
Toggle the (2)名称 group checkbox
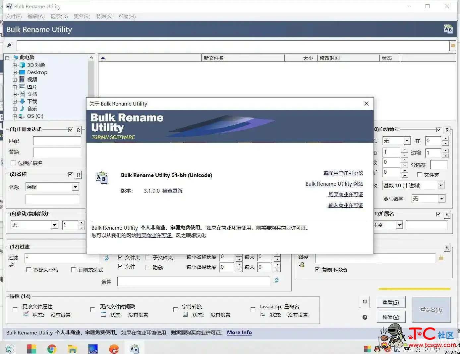(x=70, y=174)
